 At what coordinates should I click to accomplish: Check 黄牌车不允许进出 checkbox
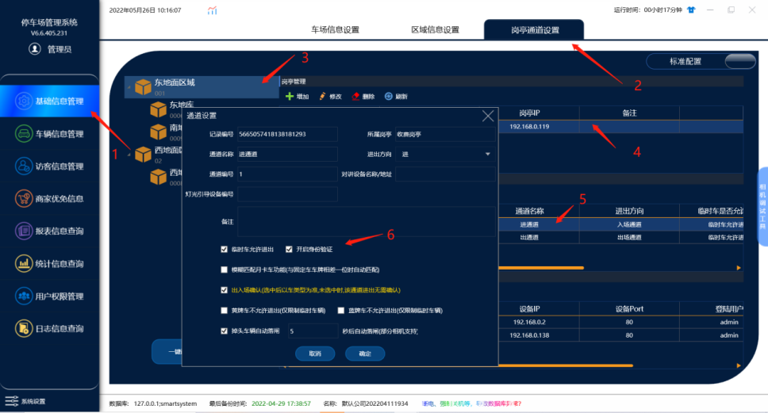pyautogui.click(x=225, y=310)
